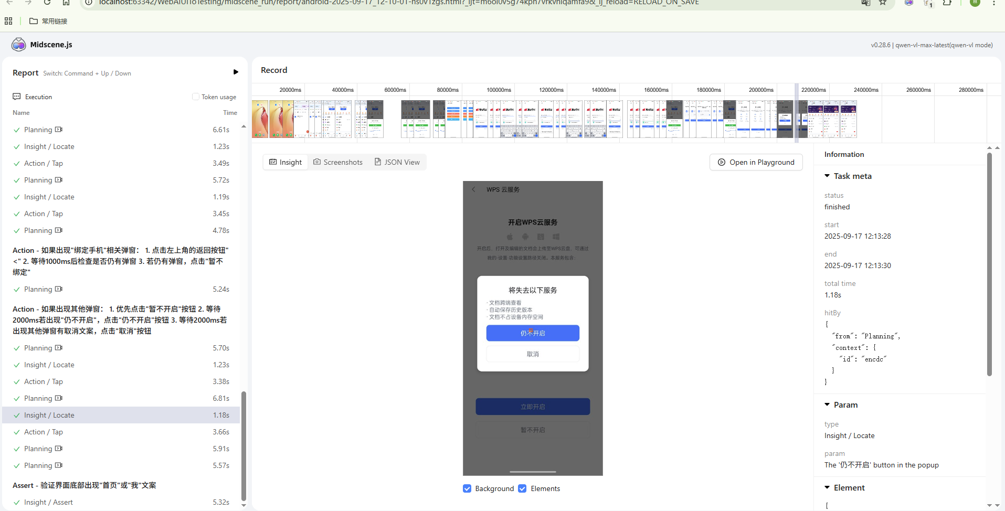
Task: Toggle the Background checkbox
Action: click(x=467, y=488)
